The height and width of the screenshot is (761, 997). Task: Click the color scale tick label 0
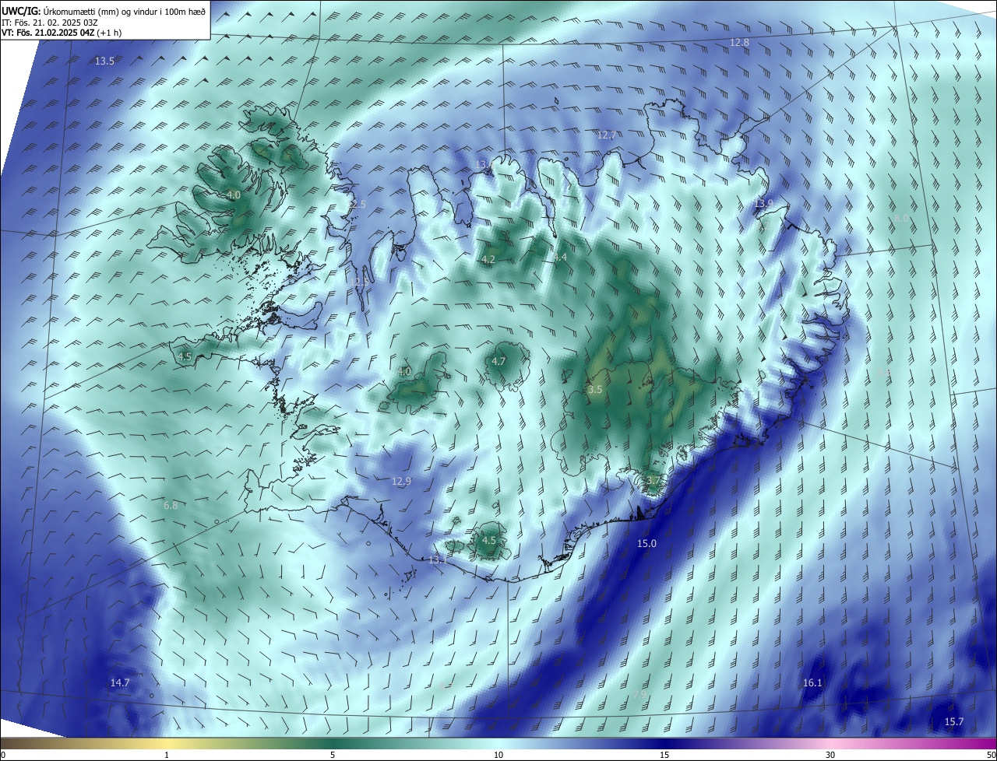[x=3, y=755]
